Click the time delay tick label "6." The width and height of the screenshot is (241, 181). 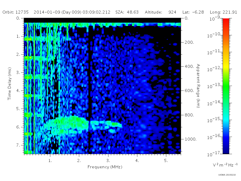18,127
